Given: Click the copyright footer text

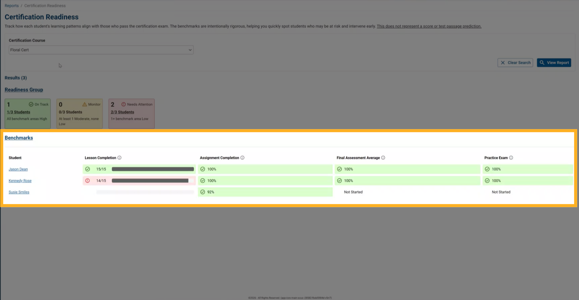Looking at the screenshot, I should pyautogui.click(x=290, y=298).
